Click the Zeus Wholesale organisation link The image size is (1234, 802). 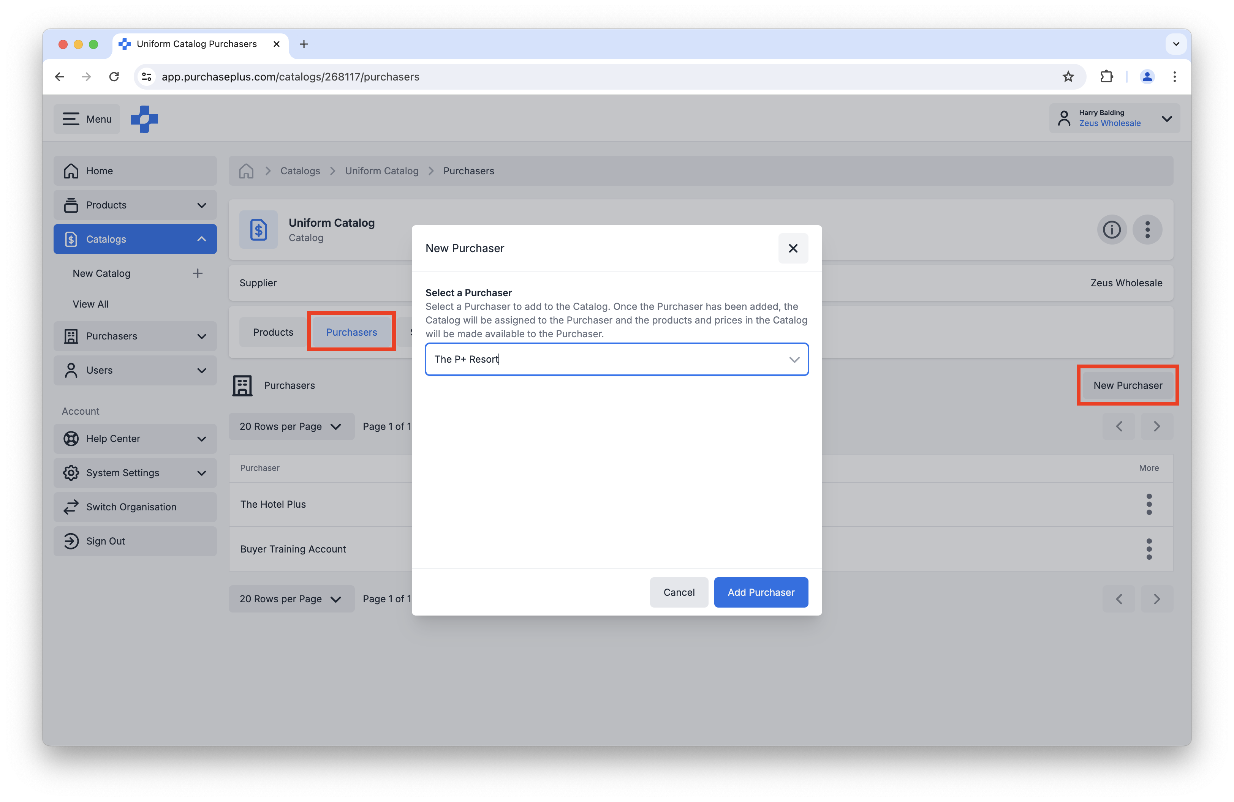(x=1110, y=123)
